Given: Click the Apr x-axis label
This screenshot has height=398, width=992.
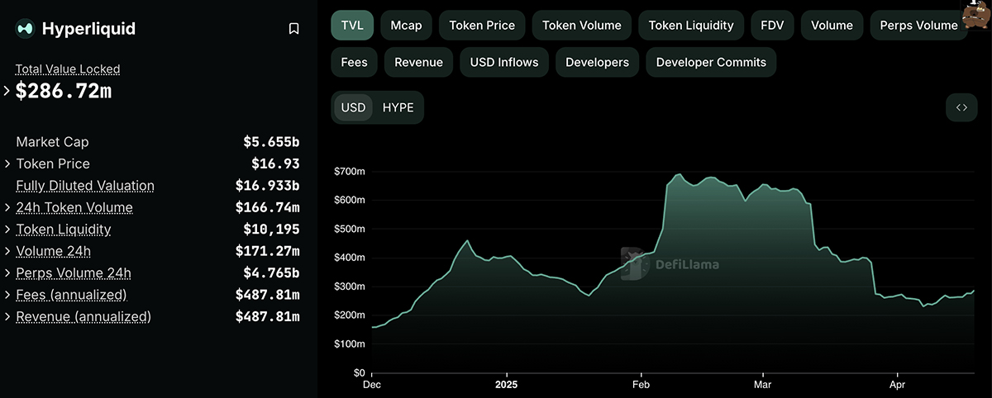Looking at the screenshot, I should (x=897, y=385).
